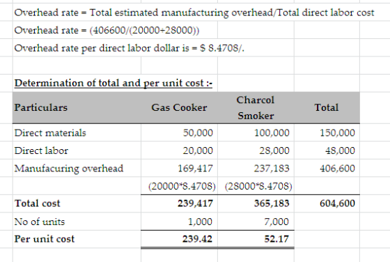This screenshot has width=390, height=262.
Task: Select Gas Cooker direct materials value 50,000
Action: (198, 132)
